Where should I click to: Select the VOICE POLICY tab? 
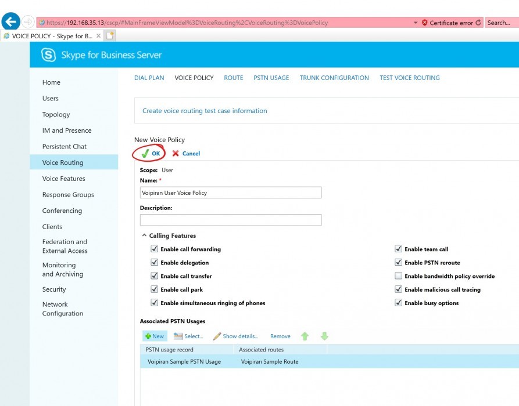coord(194,78)
